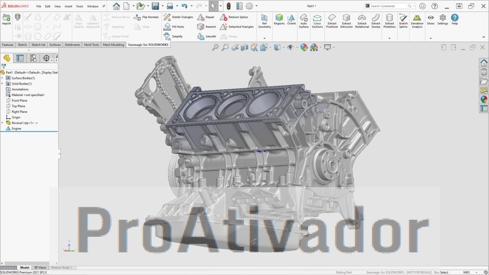Select the Extract Extrusion tool
The image size is (489, 275).
coord(347,20)
